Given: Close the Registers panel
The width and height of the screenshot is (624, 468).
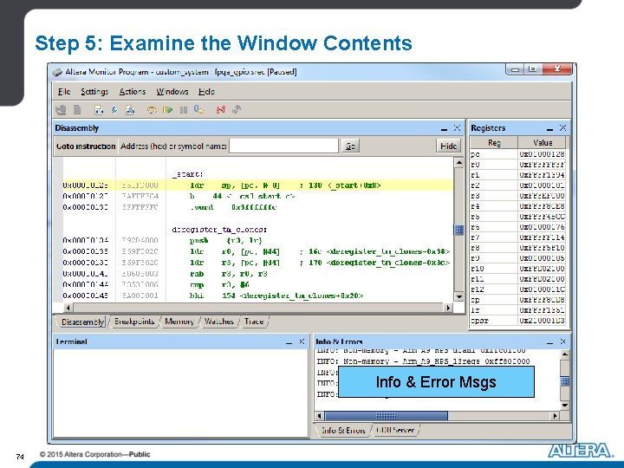Looking at the screenshot, I should 562,127.
